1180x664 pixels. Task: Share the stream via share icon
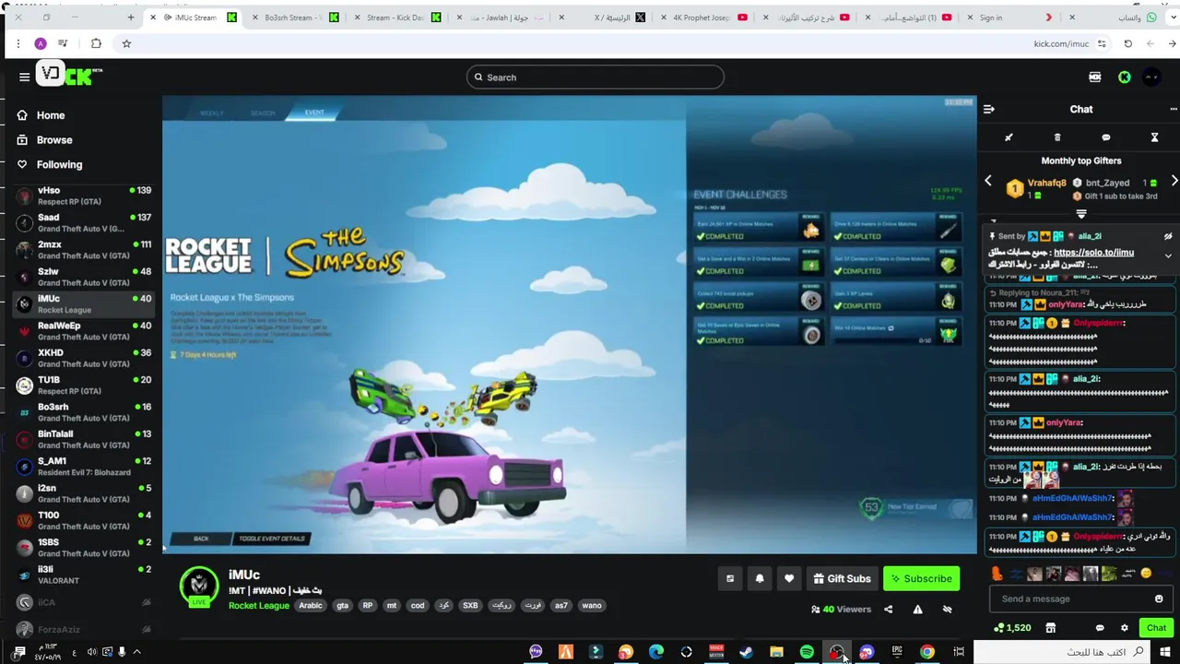889,609
